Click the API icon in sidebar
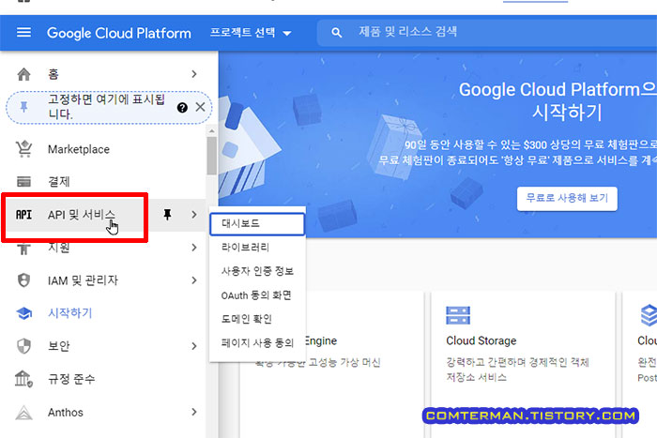Image resolution: width=657 pixels, height=438 pixels. (x=23, y=215)
